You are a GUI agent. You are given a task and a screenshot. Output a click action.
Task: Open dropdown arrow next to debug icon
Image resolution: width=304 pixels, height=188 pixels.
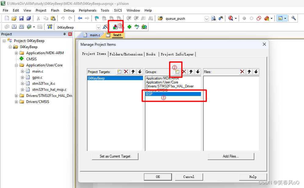236,19
